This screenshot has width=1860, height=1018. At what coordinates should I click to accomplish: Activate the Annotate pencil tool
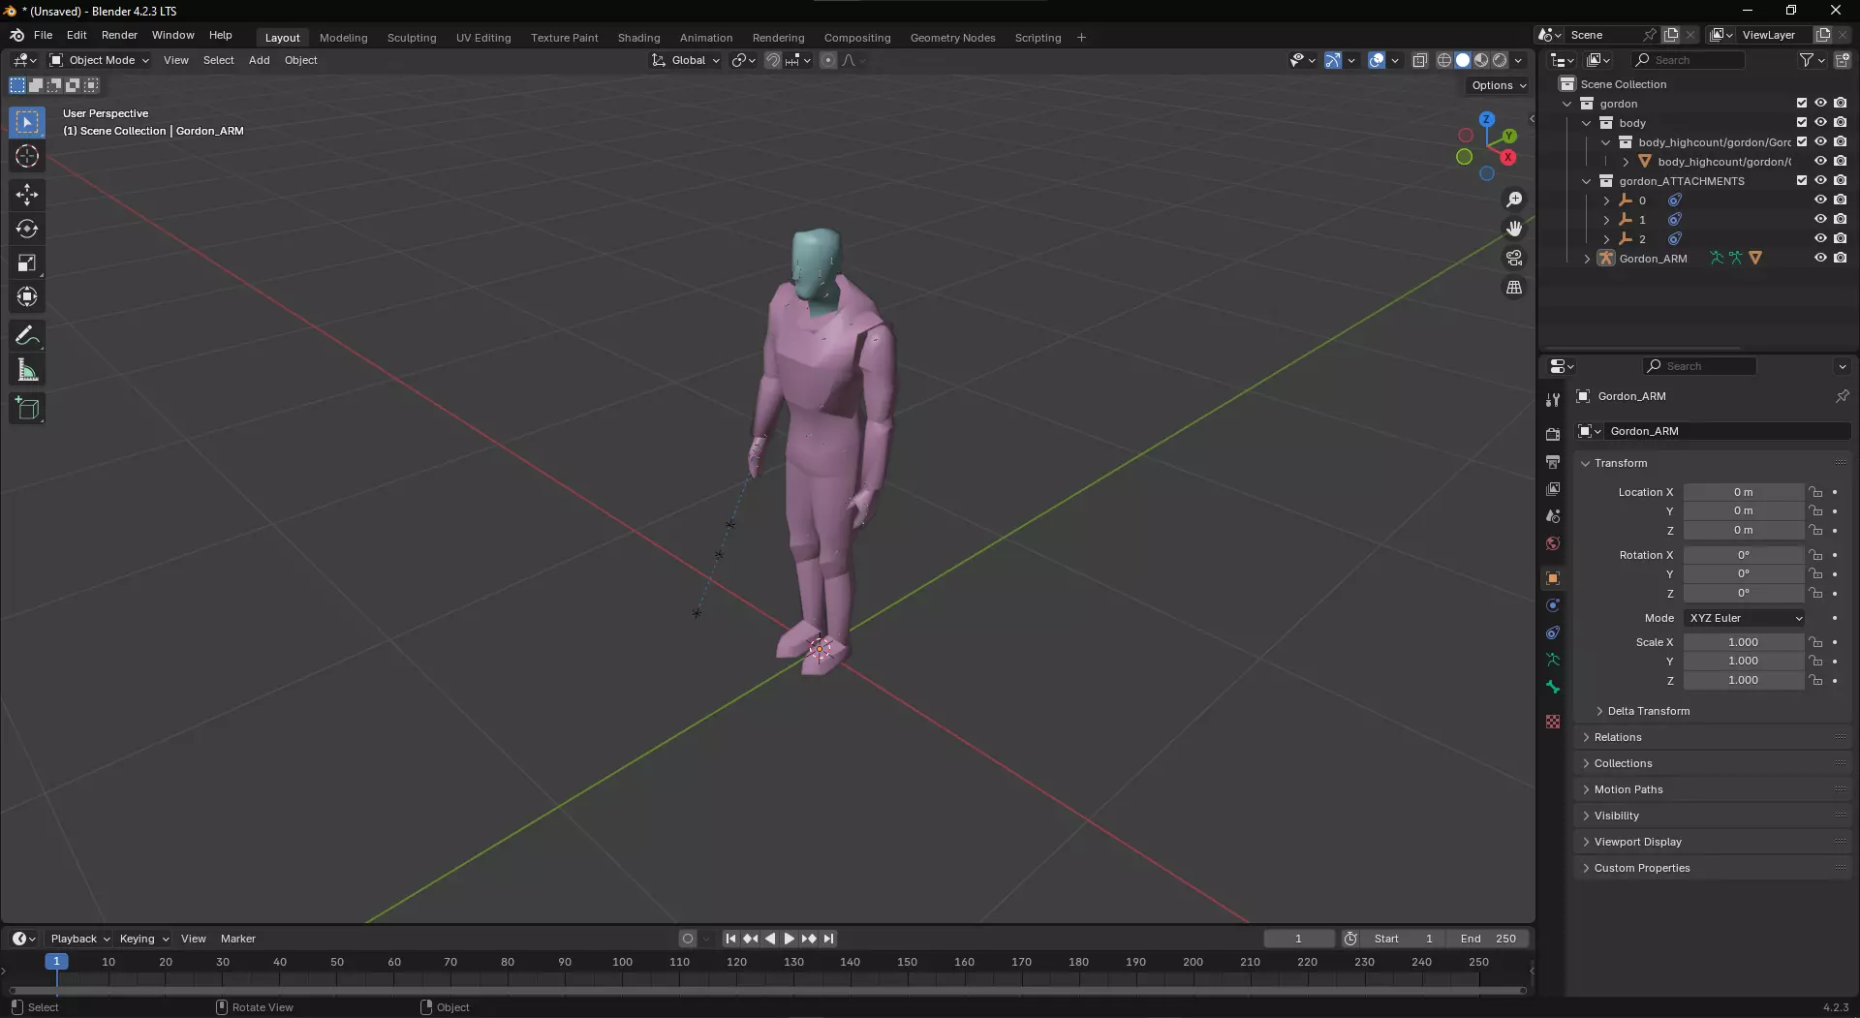(x=27, y=336)
